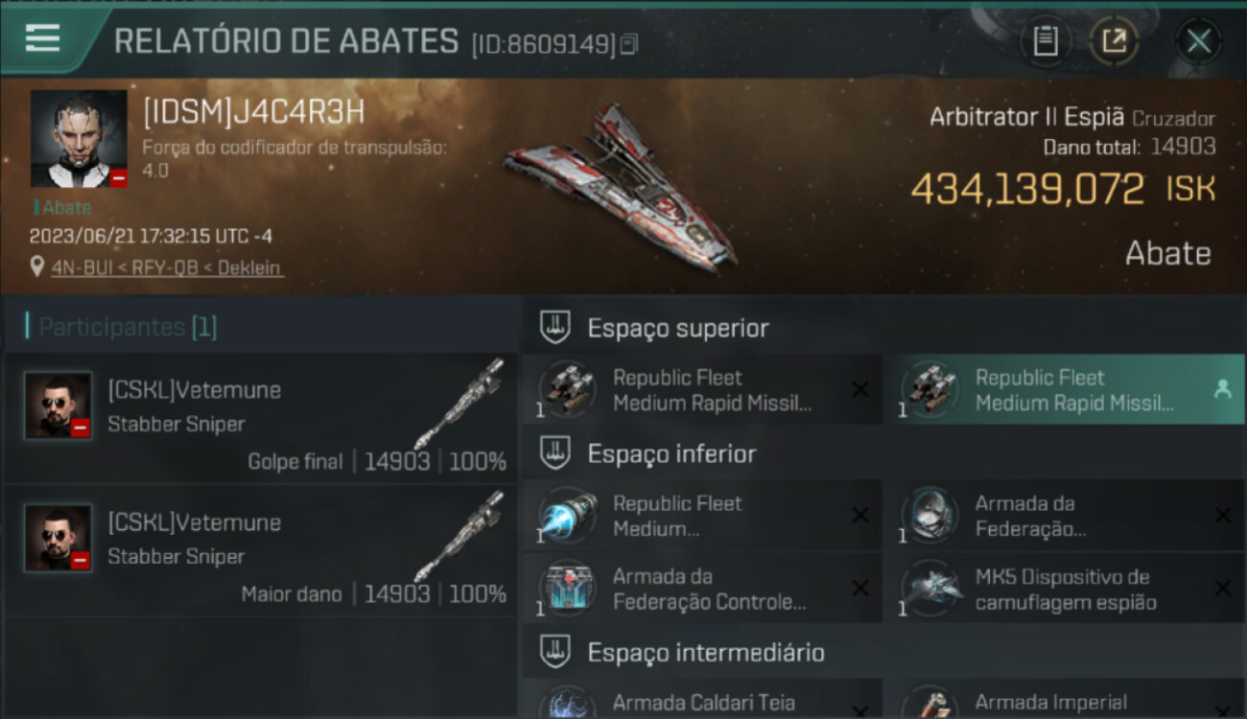
Task: Open J4C4R3H pilot portrait
Action: 79,138
